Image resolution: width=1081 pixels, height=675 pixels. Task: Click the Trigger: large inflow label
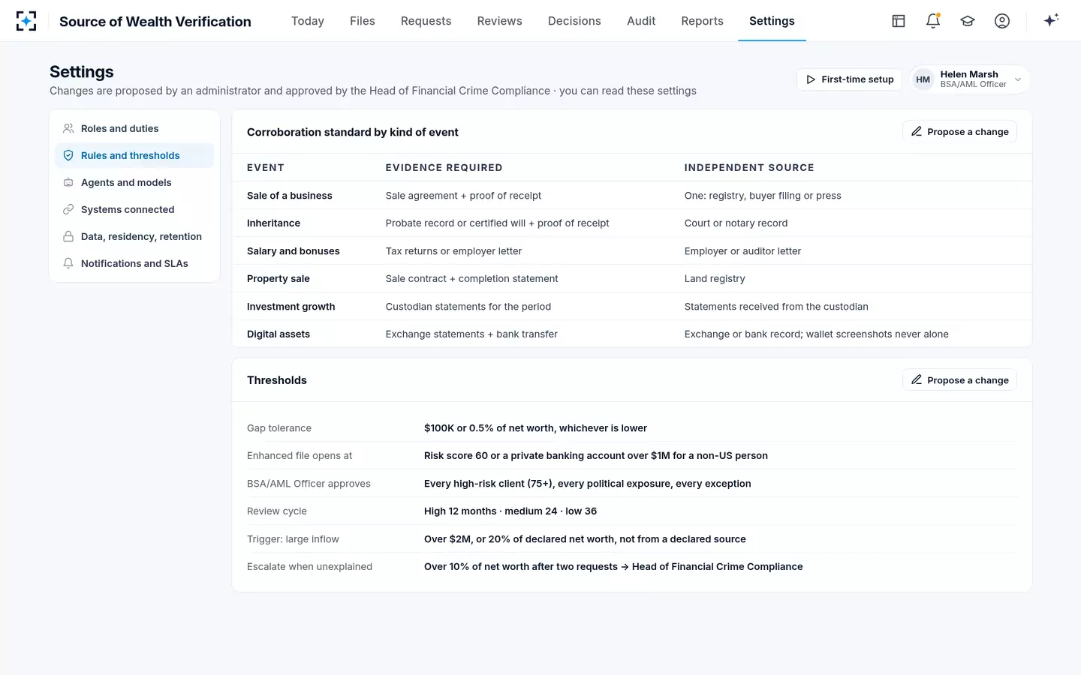[x=293, y=539]
